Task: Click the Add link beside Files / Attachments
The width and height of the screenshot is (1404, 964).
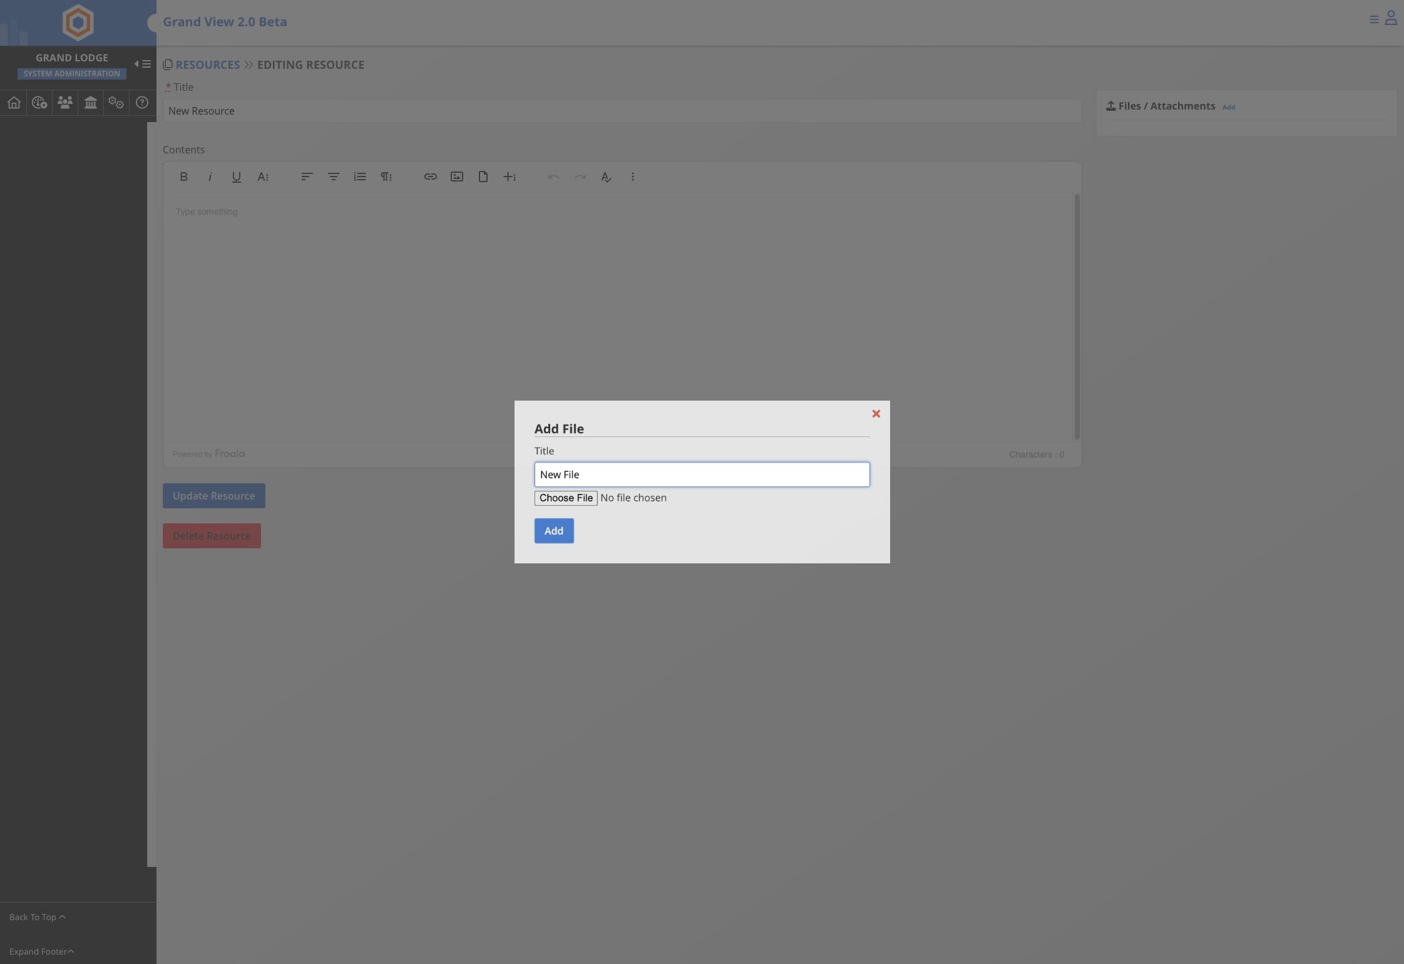Action: [1229, 107]
